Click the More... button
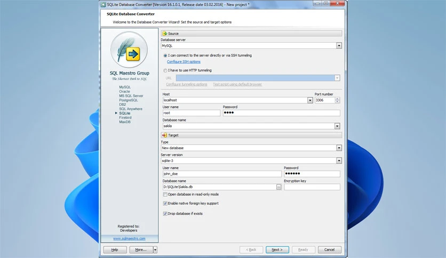 pos(141,250)
